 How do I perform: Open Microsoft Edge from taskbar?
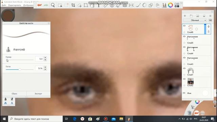tap(75, 119)
